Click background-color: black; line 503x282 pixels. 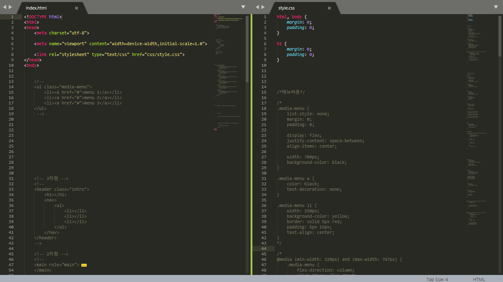(x=317, y=163)
